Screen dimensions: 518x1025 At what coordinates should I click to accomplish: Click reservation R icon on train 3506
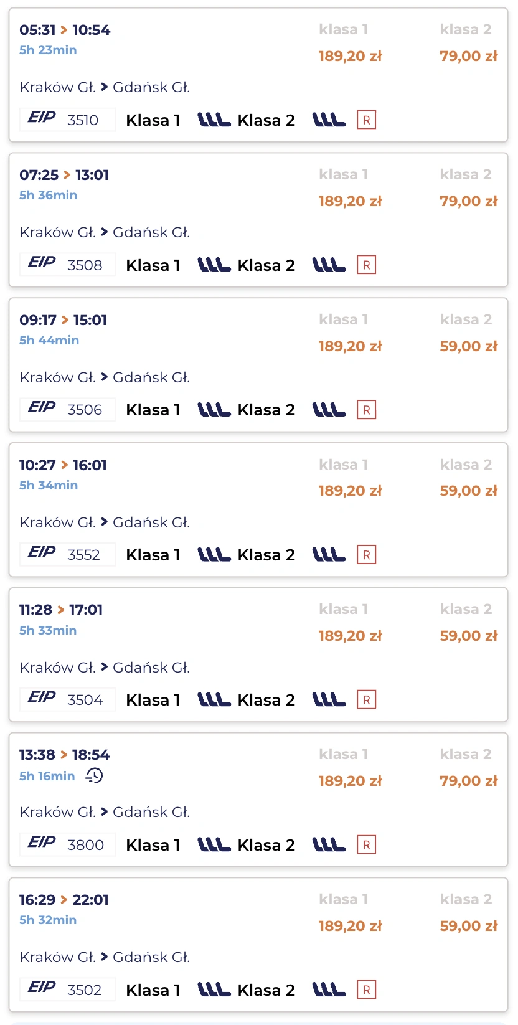coord(366,410)
